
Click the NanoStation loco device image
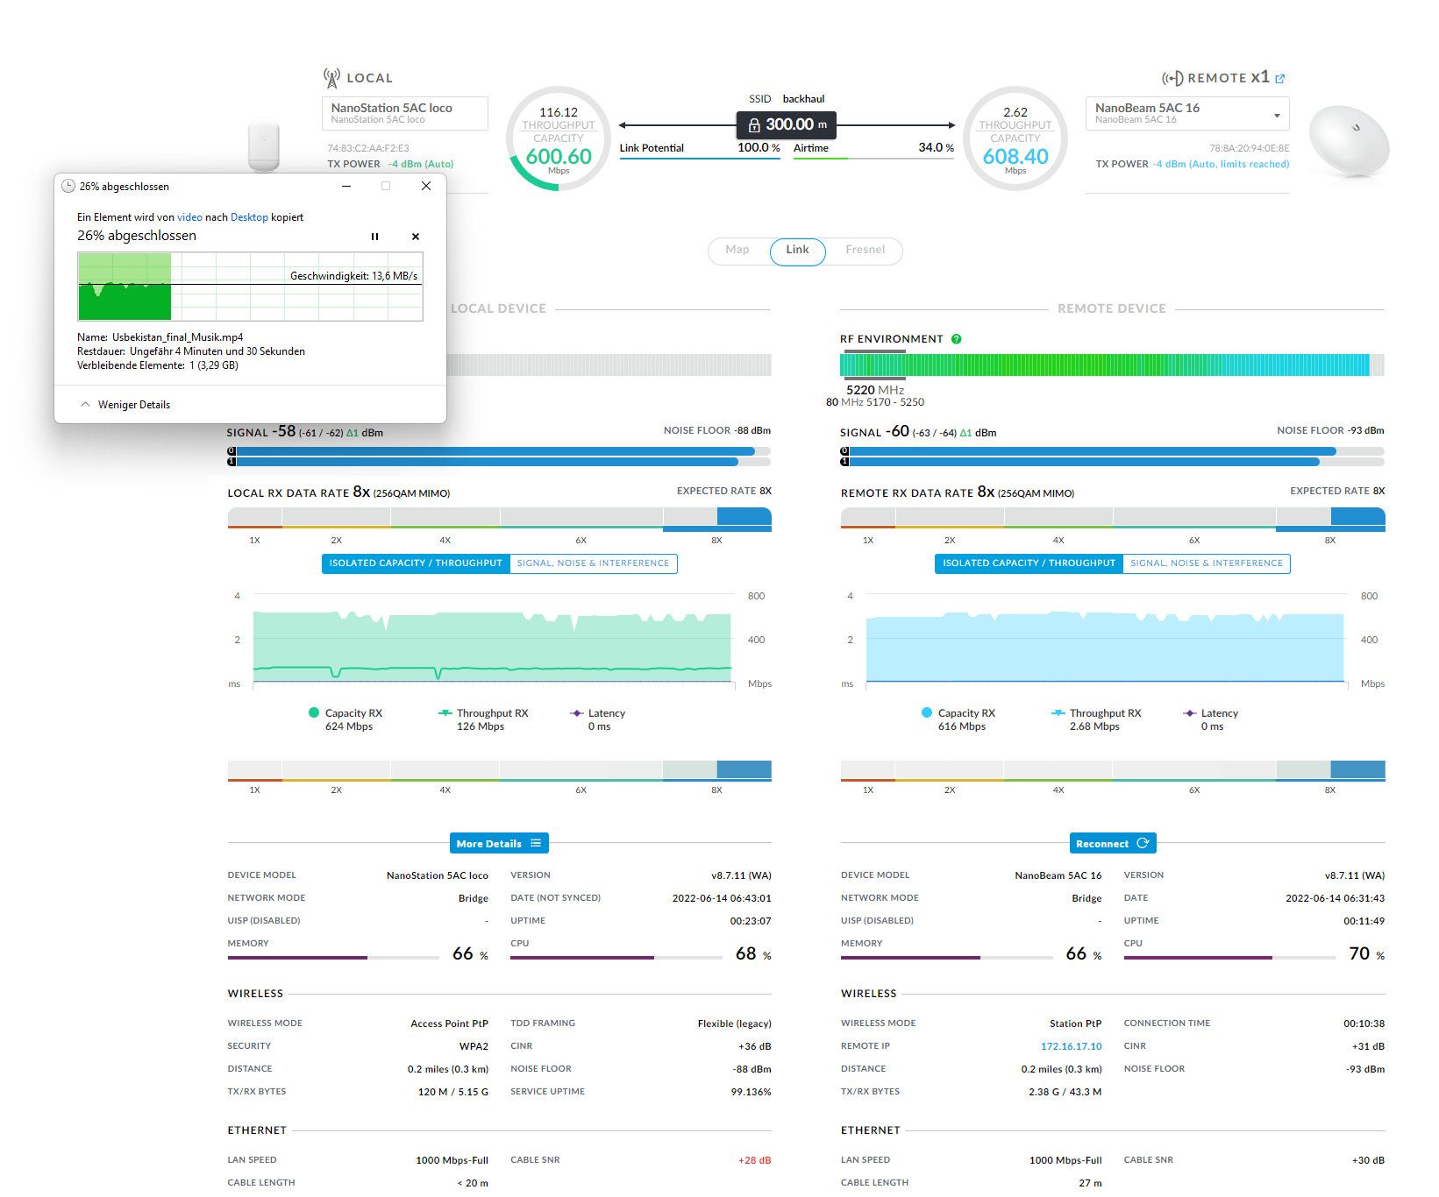click(x=264, y=145)
